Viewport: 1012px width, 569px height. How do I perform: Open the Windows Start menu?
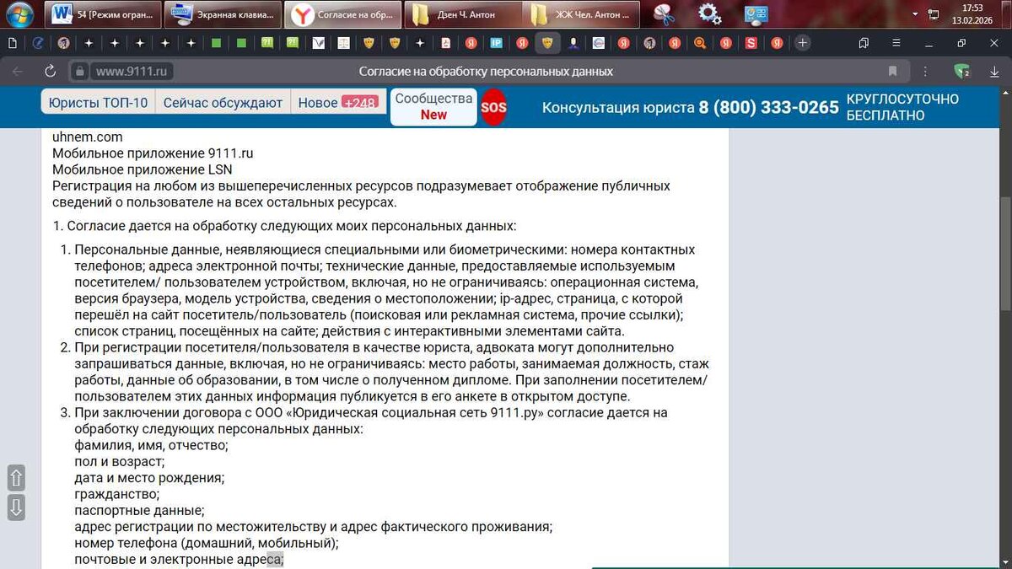pos(19,14)
